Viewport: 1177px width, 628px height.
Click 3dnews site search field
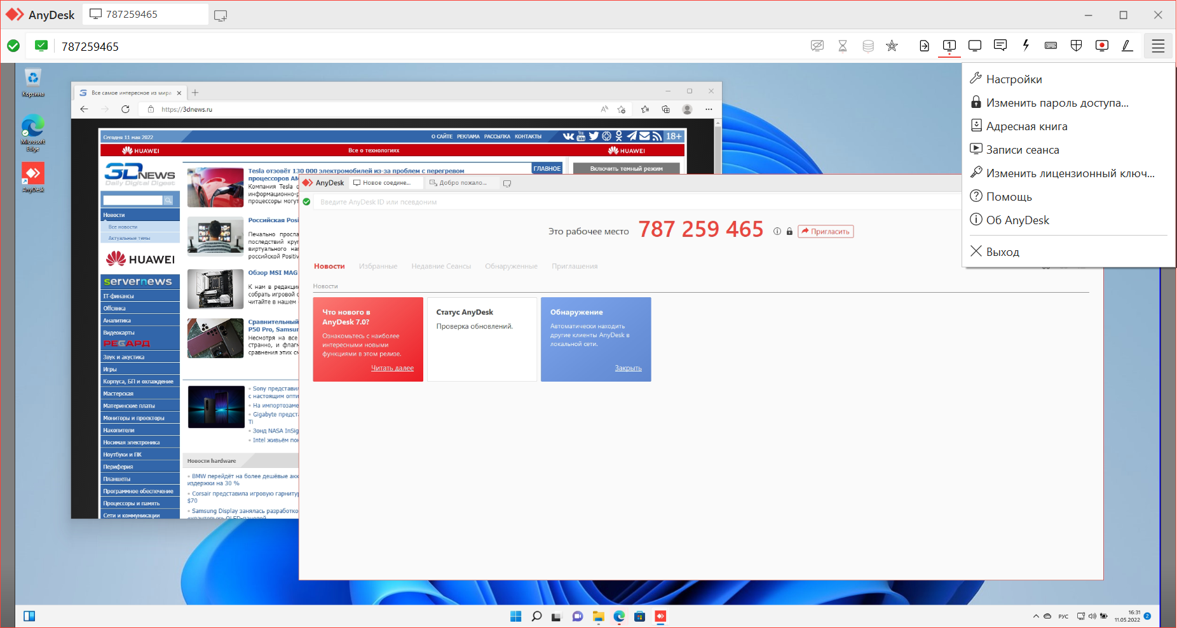coord(133,200)
